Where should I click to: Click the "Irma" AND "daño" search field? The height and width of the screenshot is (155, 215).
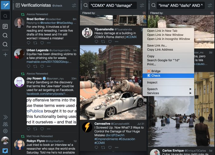pyautogui.click(x=181, y=5)
